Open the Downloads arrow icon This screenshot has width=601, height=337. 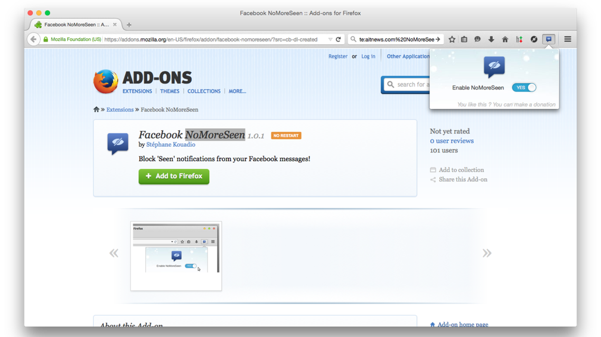tap(491, 39)
